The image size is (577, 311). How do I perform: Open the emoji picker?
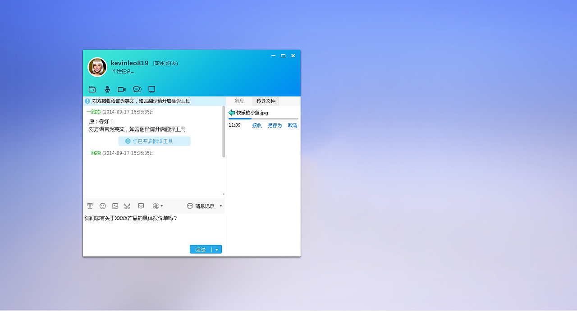pos(102,206)
